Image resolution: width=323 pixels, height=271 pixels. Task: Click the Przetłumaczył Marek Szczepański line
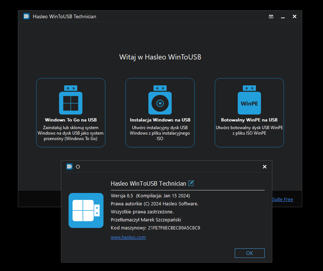pos(145,220)
